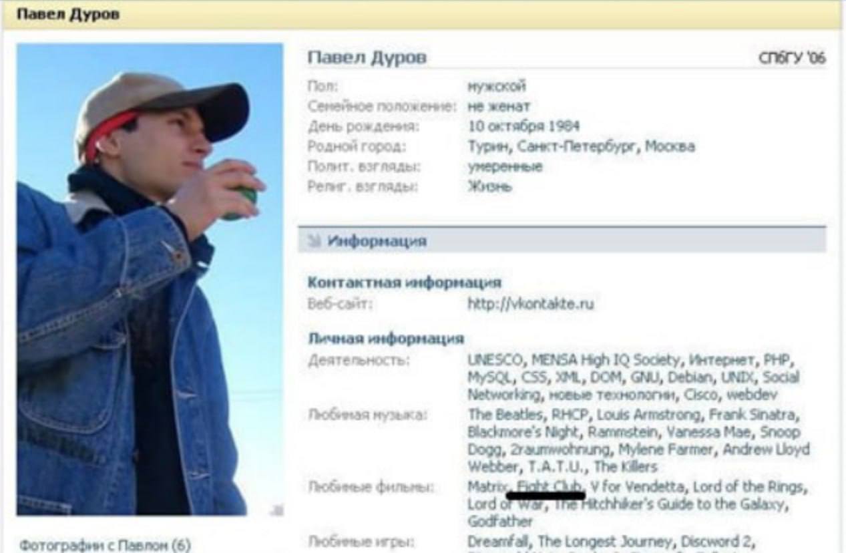Click Москва in the hometown row
Image resolution: width=846 pixels, height=553 pixels.
coord(672,146)
